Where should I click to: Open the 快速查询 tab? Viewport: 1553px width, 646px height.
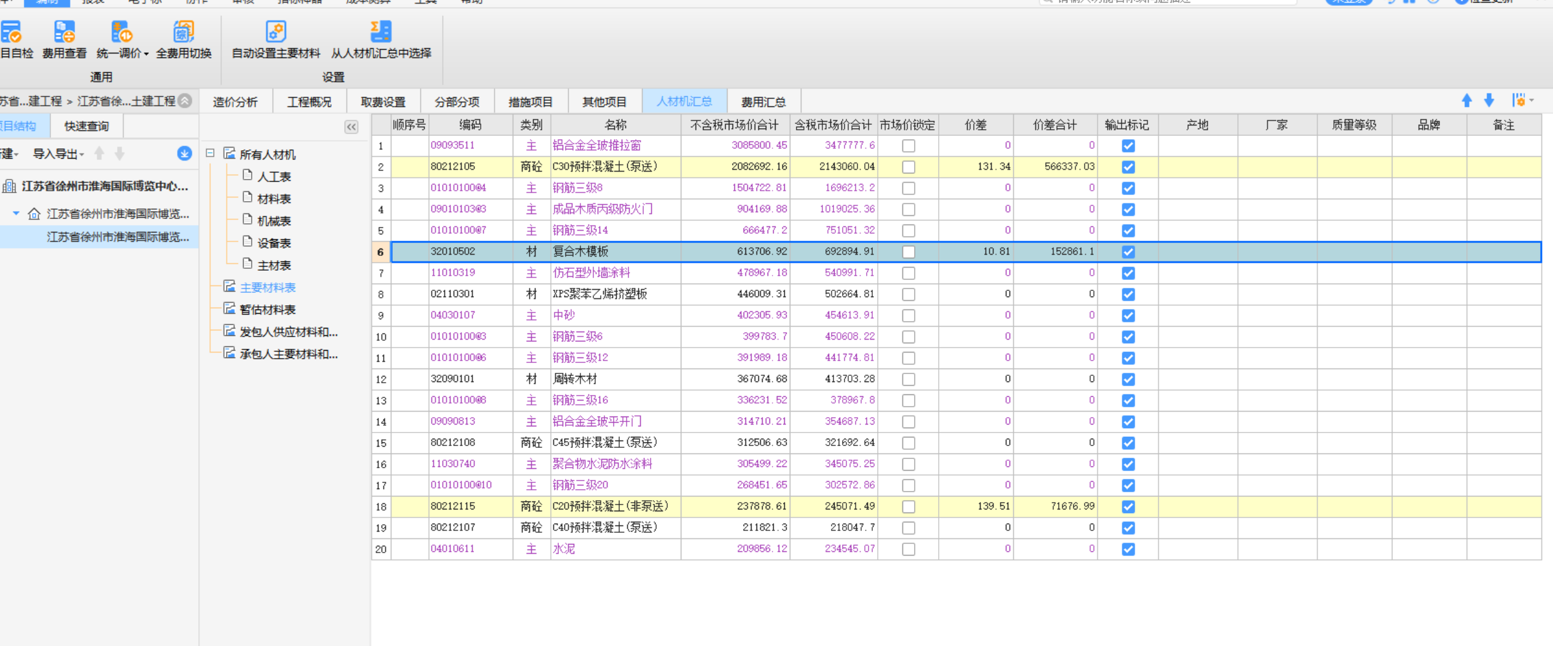(x=87, y=126)
